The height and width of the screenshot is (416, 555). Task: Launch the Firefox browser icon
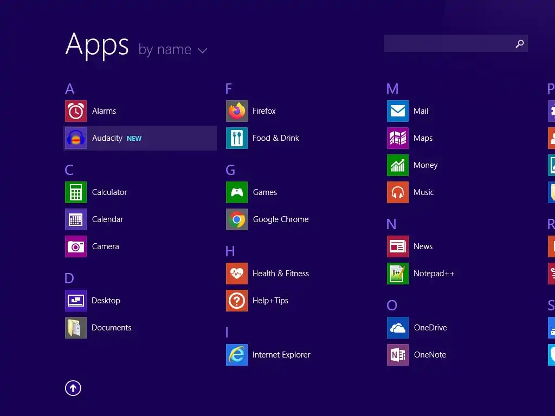click(x=237, y=111)
